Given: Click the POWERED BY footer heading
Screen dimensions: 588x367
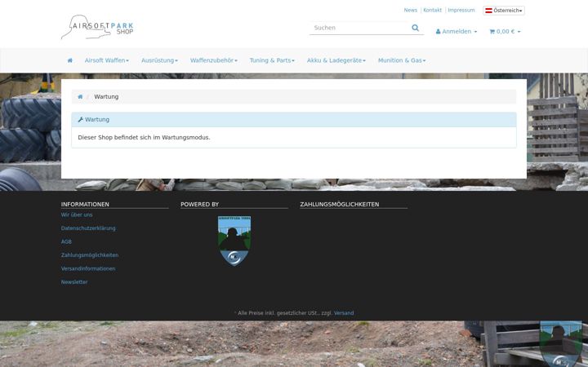Looking at the screenshot, I should 199,204.
